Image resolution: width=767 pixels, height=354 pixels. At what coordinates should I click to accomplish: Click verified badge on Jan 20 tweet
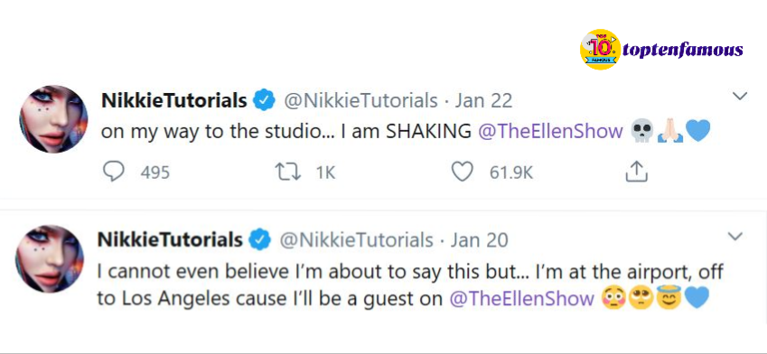[x=260, y=239]
